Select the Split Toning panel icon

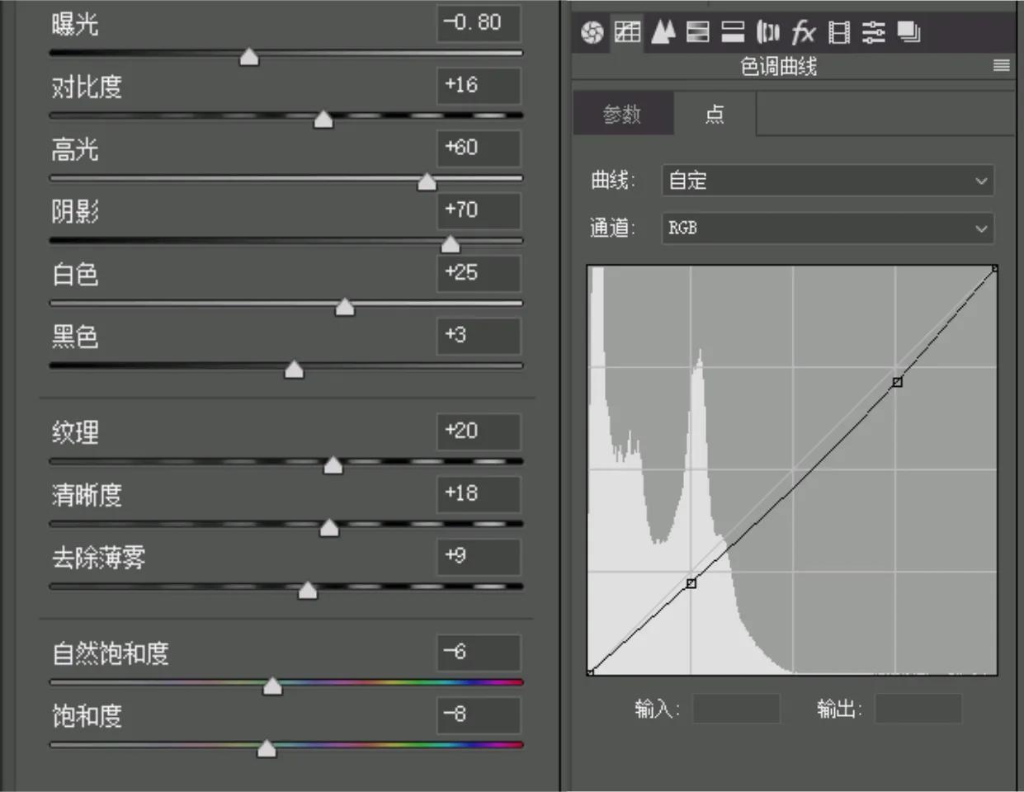click(x=733, y=33)
